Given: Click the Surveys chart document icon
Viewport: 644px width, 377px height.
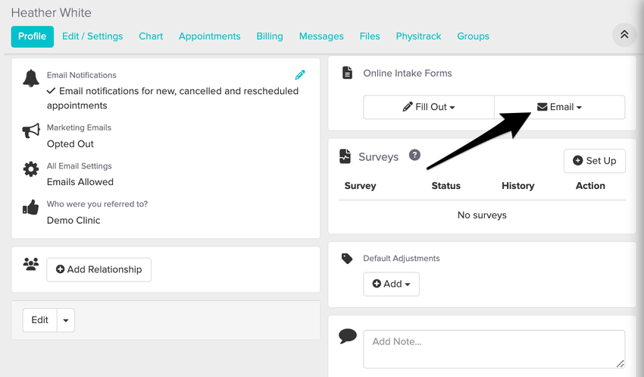Looking at the screenshot, I should point(345,156).
